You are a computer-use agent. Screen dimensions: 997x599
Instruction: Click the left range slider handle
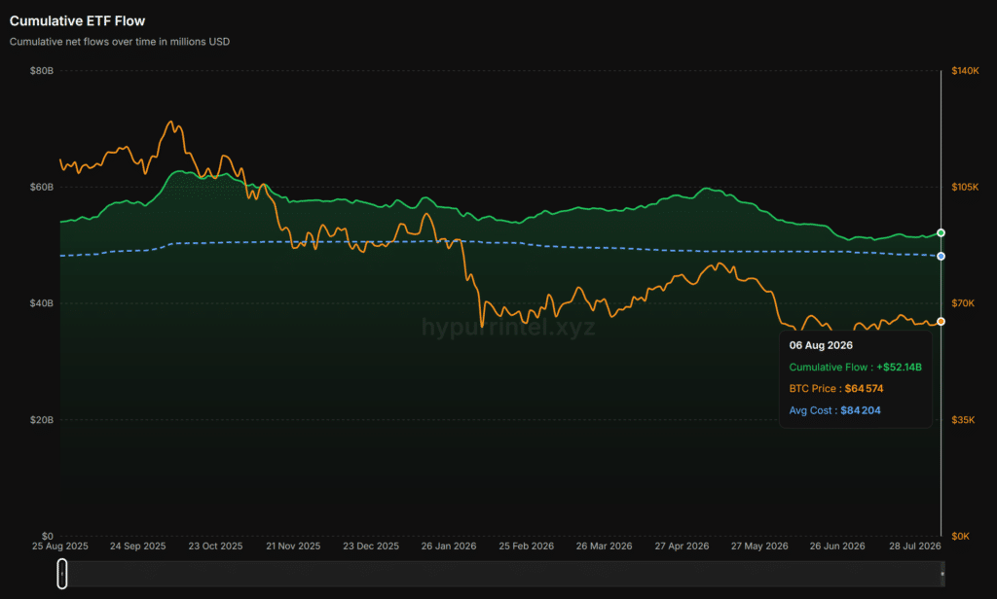61,574
